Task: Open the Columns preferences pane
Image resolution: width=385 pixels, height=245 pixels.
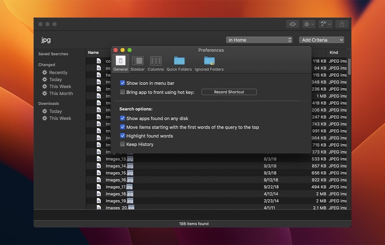Action: [155, 62]
